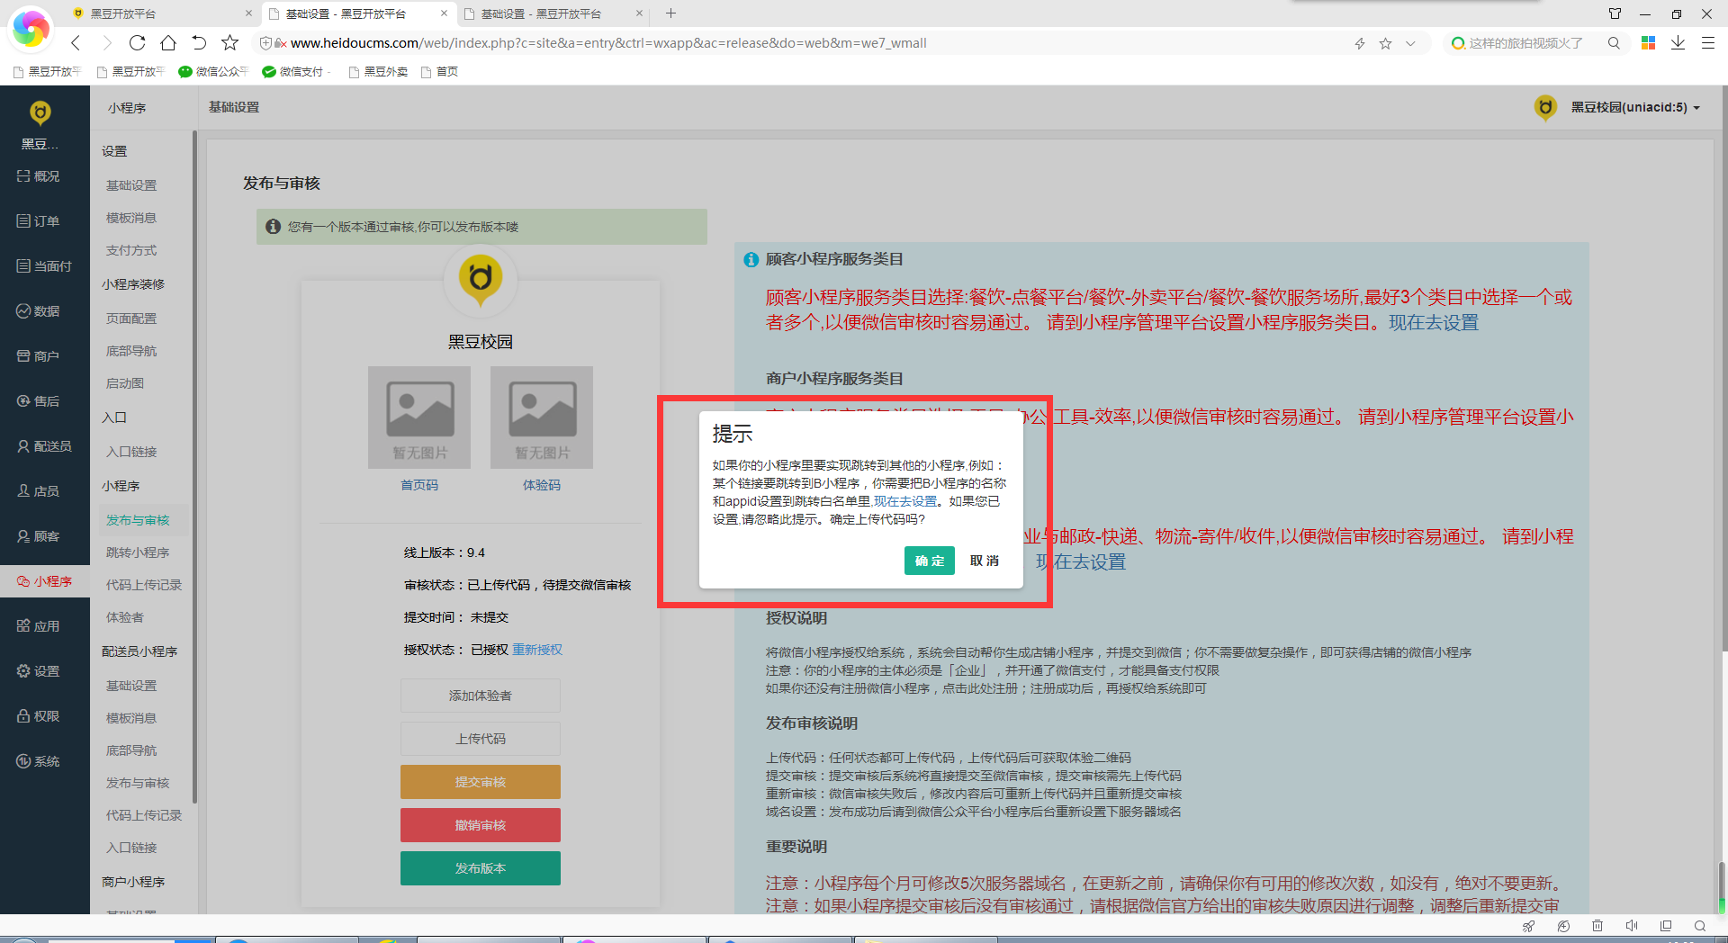Cancel the upload prompt with 取消
Image resolution: width=1728 pixels, height=943 pixels.
click(x=984, y=561)
